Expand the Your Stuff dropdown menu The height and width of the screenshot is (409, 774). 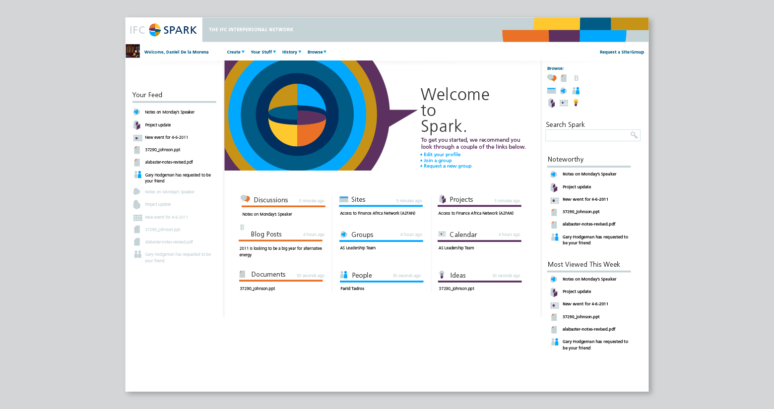[263, 52]
